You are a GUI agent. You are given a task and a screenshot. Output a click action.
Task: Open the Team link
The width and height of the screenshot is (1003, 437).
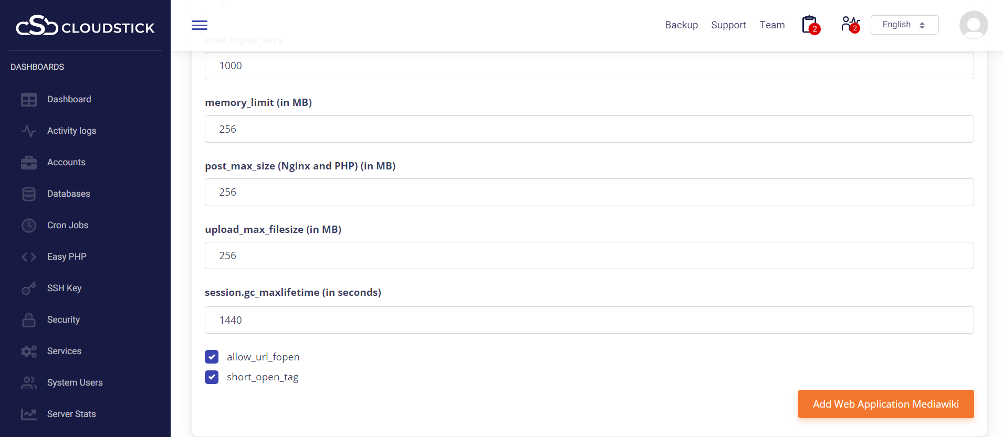tap(772, 25)
